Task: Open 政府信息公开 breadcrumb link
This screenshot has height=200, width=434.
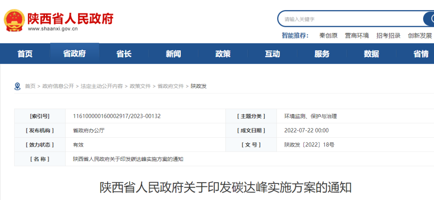Action: point(58,87)
